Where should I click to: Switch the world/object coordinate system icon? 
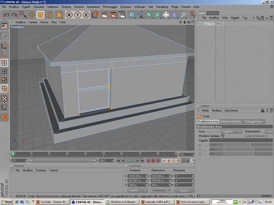pyautogui.click(x=95, y=15)
